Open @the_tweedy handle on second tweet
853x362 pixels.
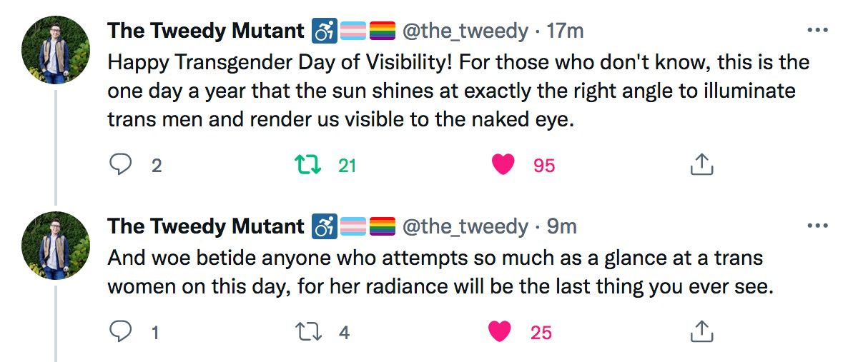click(465, 226)
